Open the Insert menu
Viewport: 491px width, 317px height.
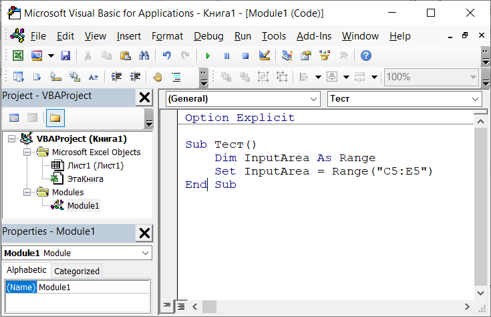(129, 36)
